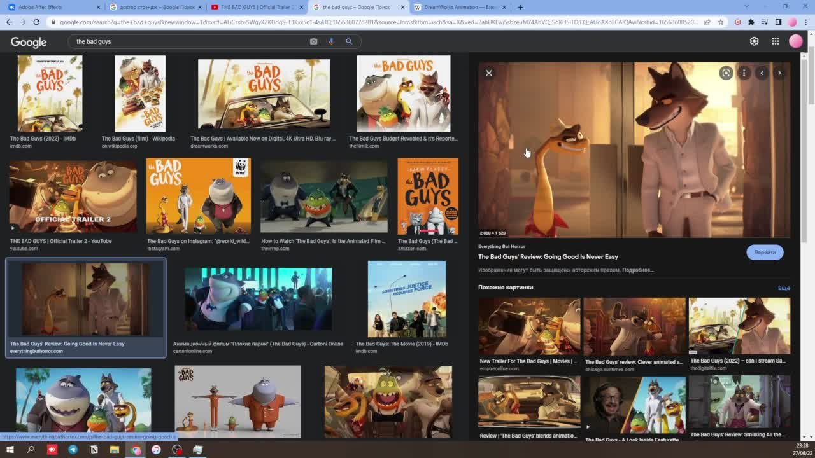
Task: Click the Ещё link for similar images
Action: [784, 288]
